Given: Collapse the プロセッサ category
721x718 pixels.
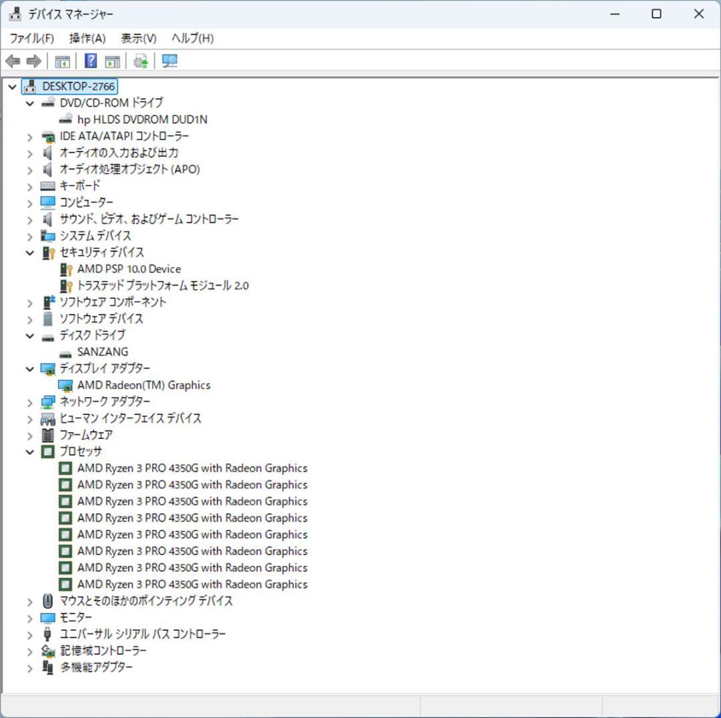Looking at the screenshot, I should (x=29, y=452).
